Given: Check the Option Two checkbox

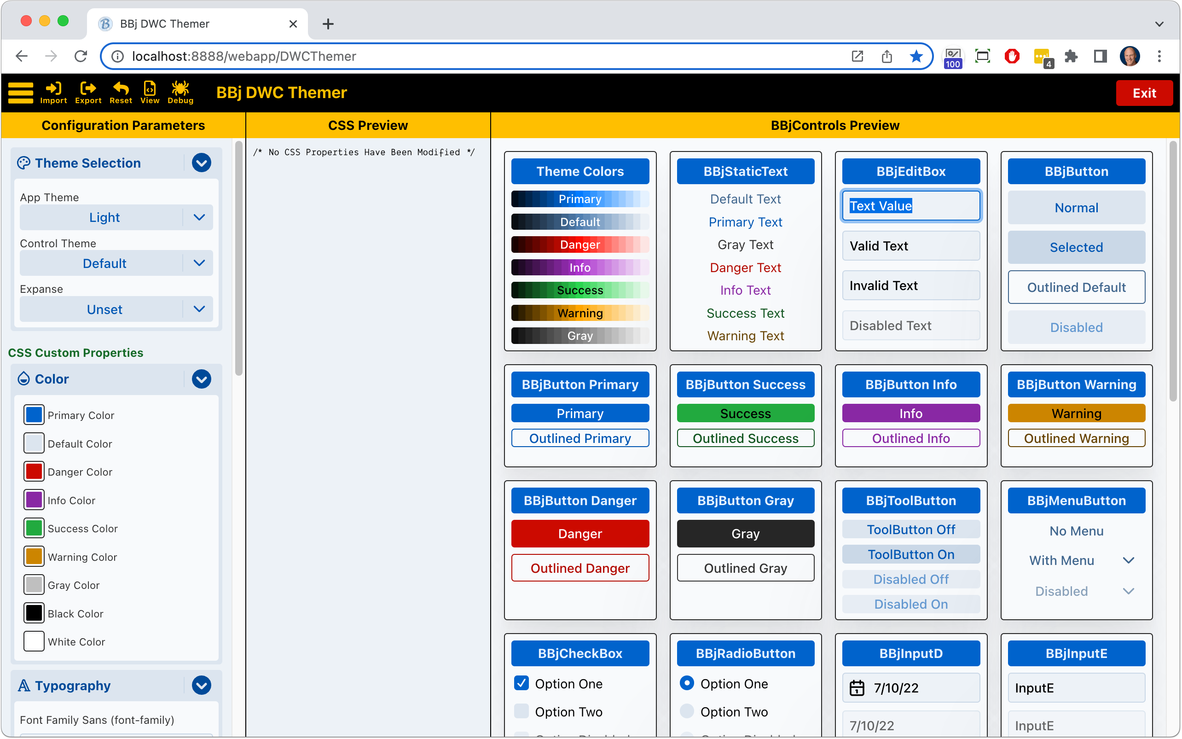Looking at the screenshot, I should click(x=521, y=711).
